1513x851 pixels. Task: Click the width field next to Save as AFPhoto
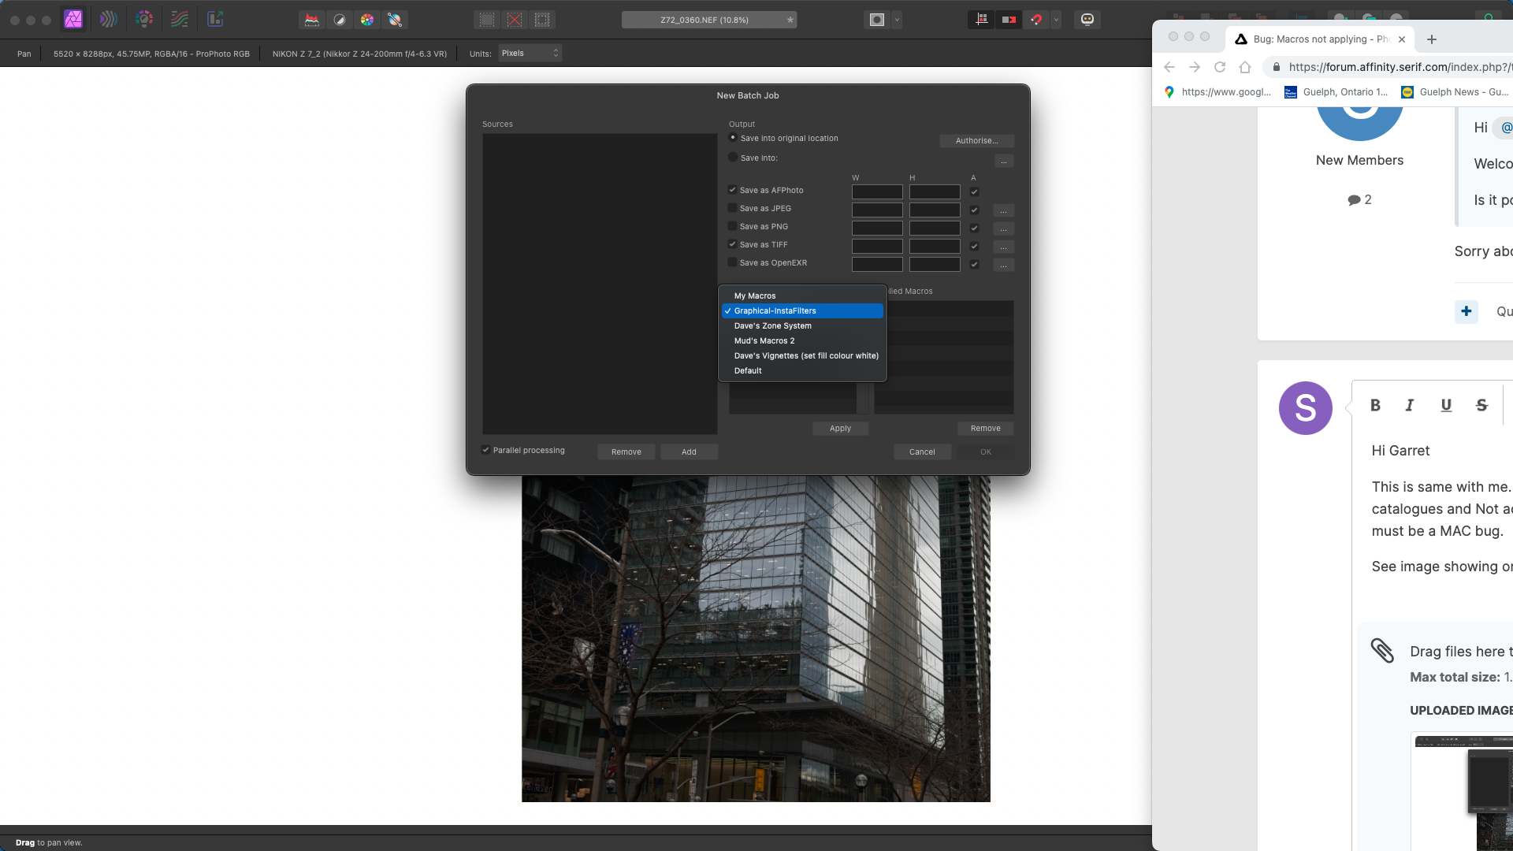877,191
